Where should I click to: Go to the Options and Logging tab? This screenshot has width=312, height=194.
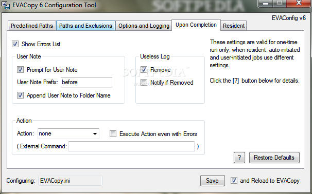pos(144,26)
